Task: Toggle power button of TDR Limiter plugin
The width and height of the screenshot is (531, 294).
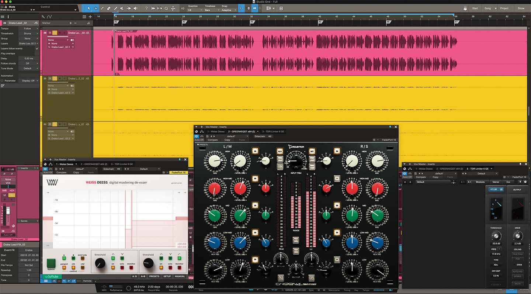Action: point(405,173)
